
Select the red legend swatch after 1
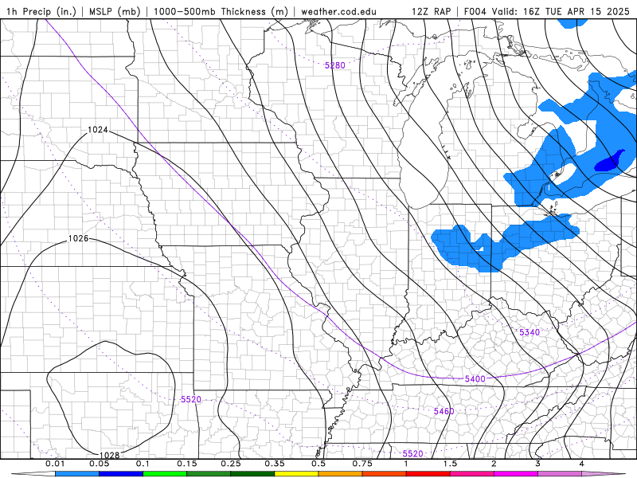click(x=428, y=474)
